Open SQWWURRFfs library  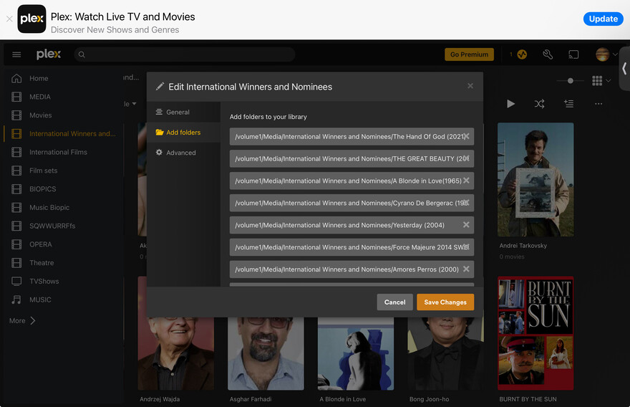click(52, 226)
